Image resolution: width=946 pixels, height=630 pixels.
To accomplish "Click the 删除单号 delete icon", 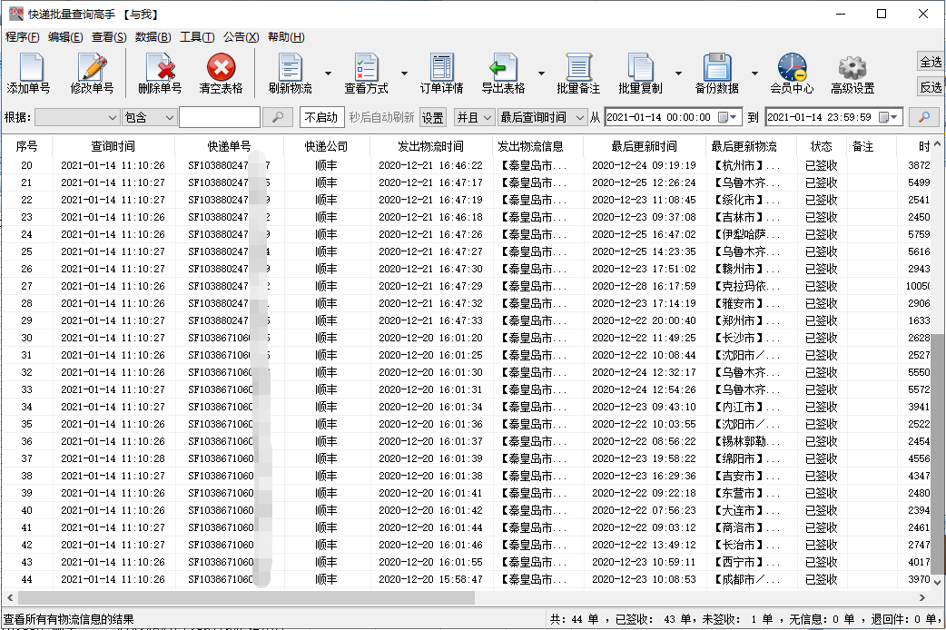I will coord(162,73).
